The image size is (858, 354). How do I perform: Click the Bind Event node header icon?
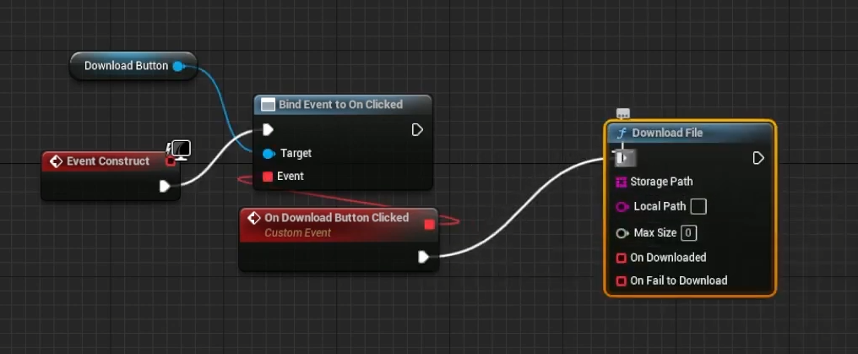coord(268,105)
